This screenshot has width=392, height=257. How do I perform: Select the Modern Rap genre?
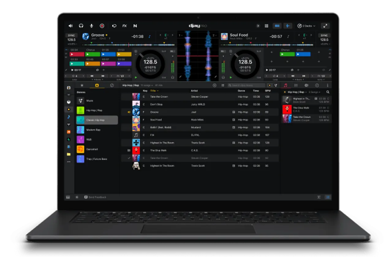point(97,130)
